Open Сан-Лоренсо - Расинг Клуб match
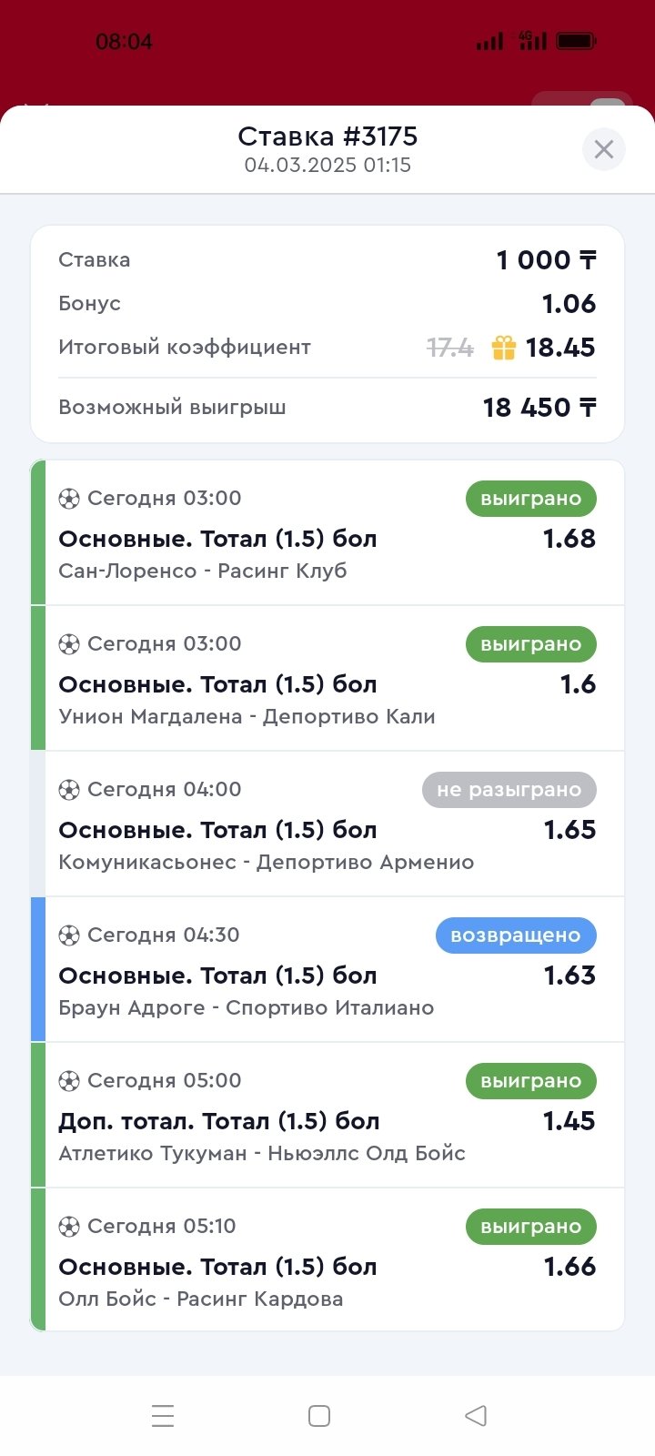Screen dimensions: 655x1456 203,571
